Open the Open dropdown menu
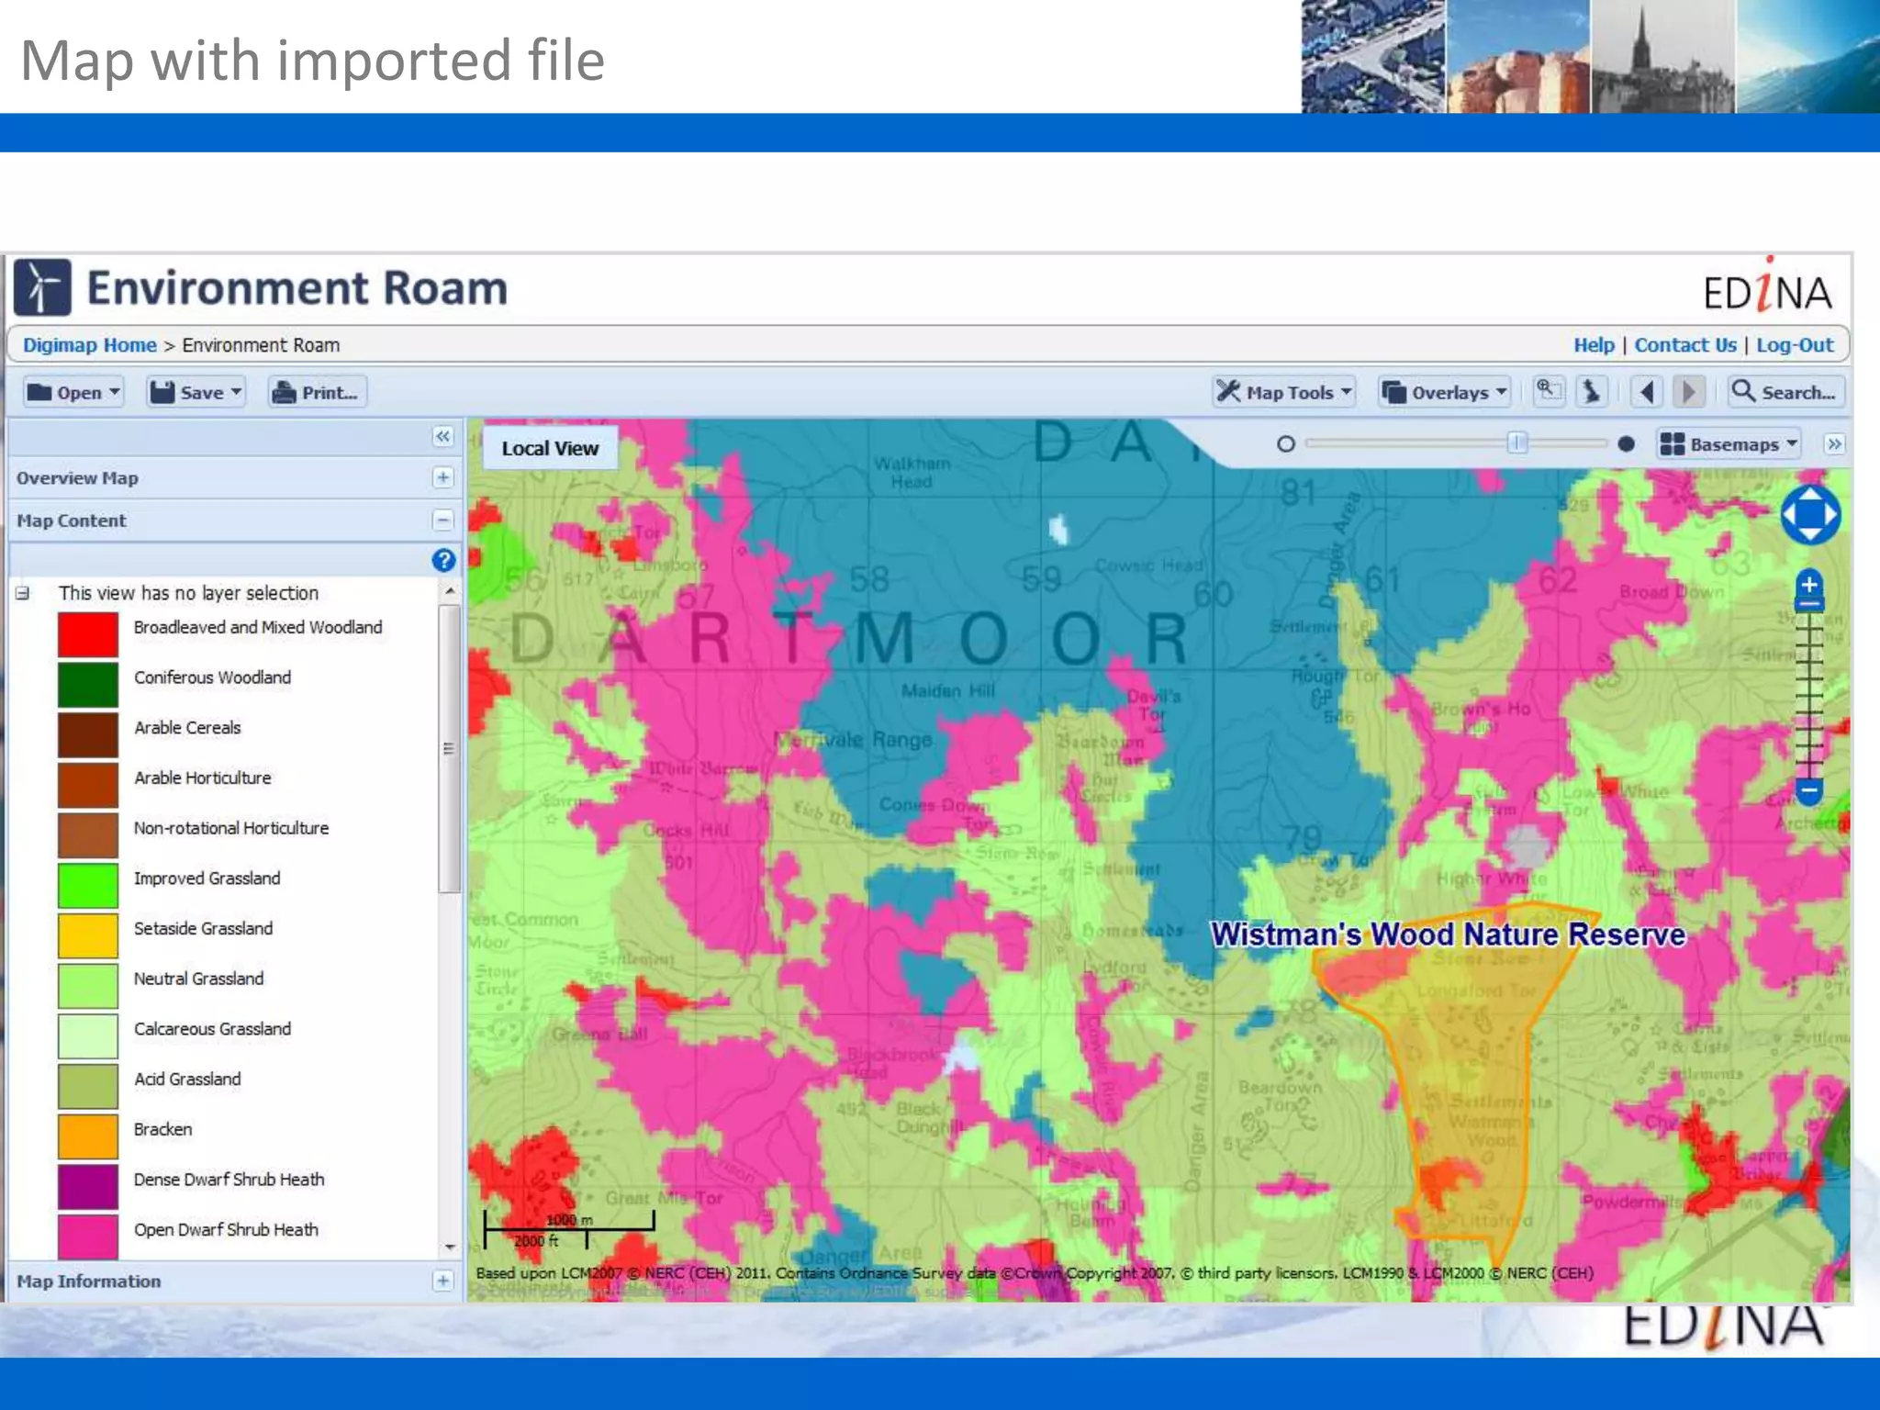 coord(73,393)
